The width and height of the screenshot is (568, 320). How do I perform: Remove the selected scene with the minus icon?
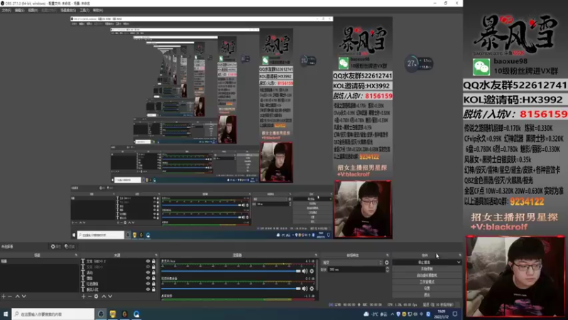click(10, 297)
